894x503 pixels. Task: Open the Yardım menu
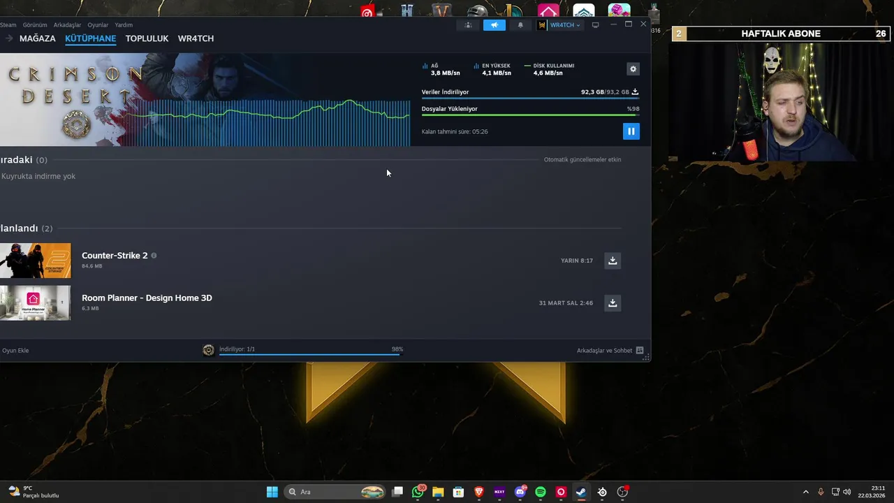pyautogui.click(x=124, y=25)
